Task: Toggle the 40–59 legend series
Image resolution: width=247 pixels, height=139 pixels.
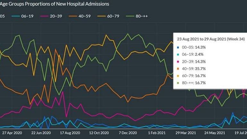Action: click(x=80, y=16)
